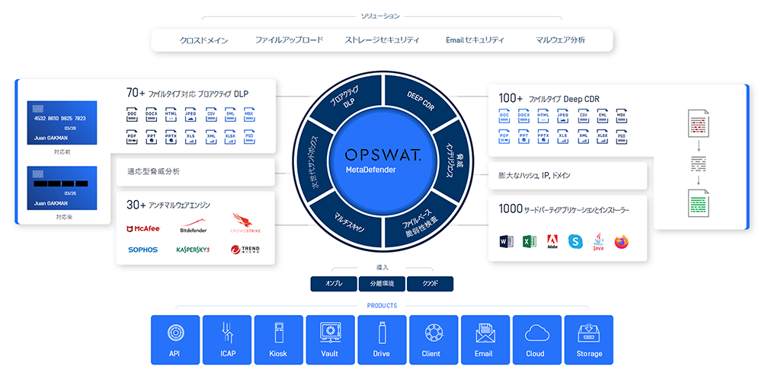Open the ストレージセキュリティ solution tab
Viewport: 762px width, 385px height.
pos(382,40)
